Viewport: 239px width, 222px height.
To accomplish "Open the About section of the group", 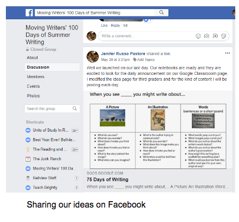I will (32, 58).
